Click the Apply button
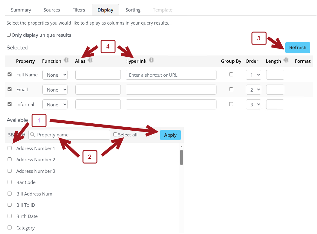This screenshot has height=234, width=317. coord(170,135)
